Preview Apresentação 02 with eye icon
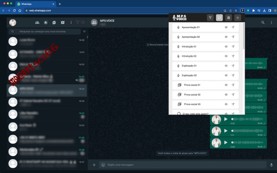 click(x=226, y=37)
